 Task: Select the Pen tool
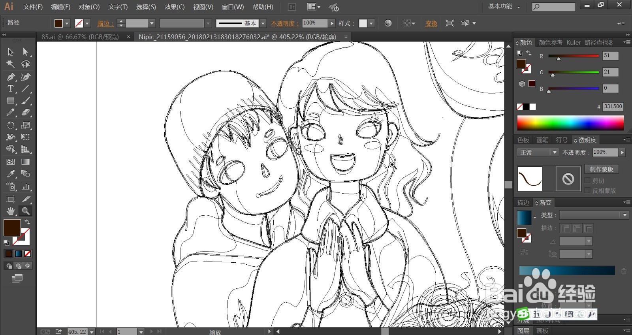coord(11,77)
